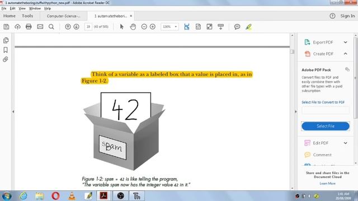Click document scrollbar up arrow
This screenshot has width=358, height=201.
click(292, 35)
